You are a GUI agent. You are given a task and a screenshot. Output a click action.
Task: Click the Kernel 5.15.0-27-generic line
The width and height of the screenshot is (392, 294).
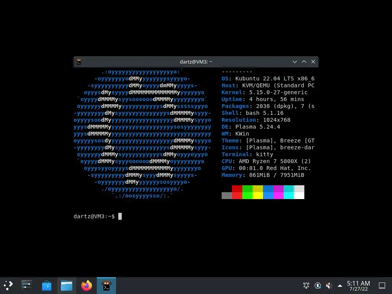(x=265, y=92)
